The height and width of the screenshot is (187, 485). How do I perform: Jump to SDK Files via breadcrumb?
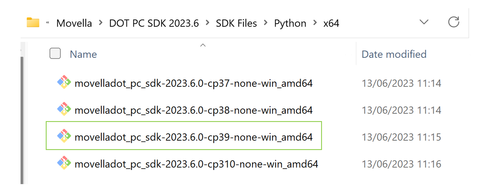(x=236, y=23)
